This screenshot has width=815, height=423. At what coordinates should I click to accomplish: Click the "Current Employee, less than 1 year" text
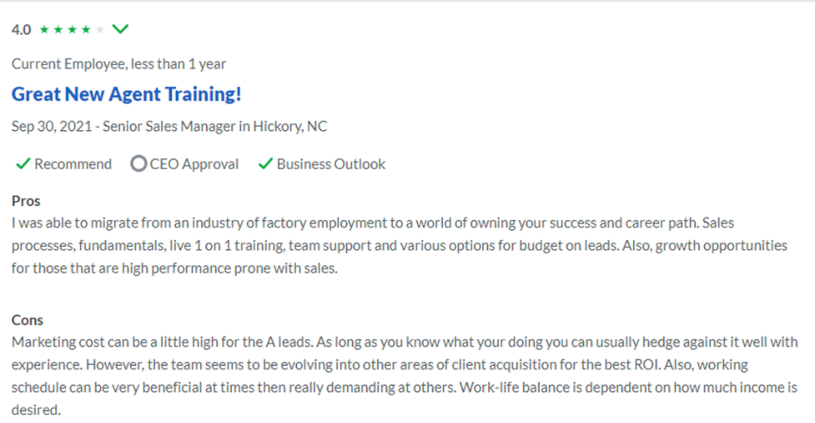click(x=118, y=64)
